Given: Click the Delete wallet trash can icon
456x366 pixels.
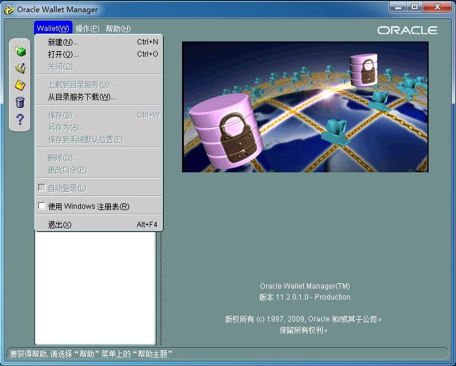Looking at the screenshot, I should pyautogui.click(x=20, y=102).
